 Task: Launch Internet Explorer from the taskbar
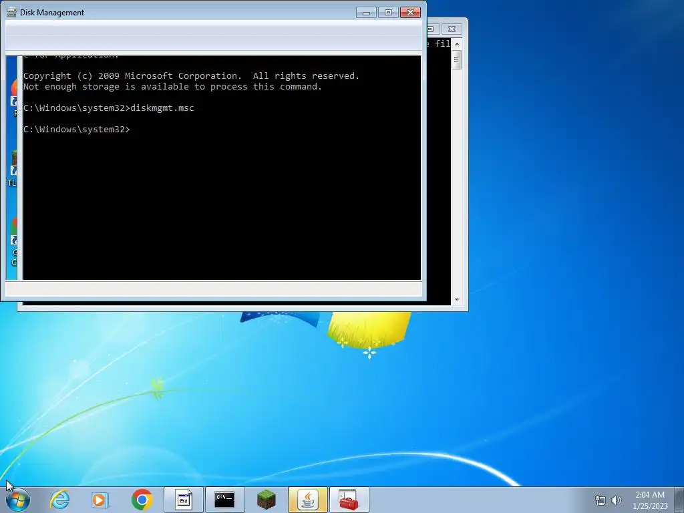pos(59,500)
